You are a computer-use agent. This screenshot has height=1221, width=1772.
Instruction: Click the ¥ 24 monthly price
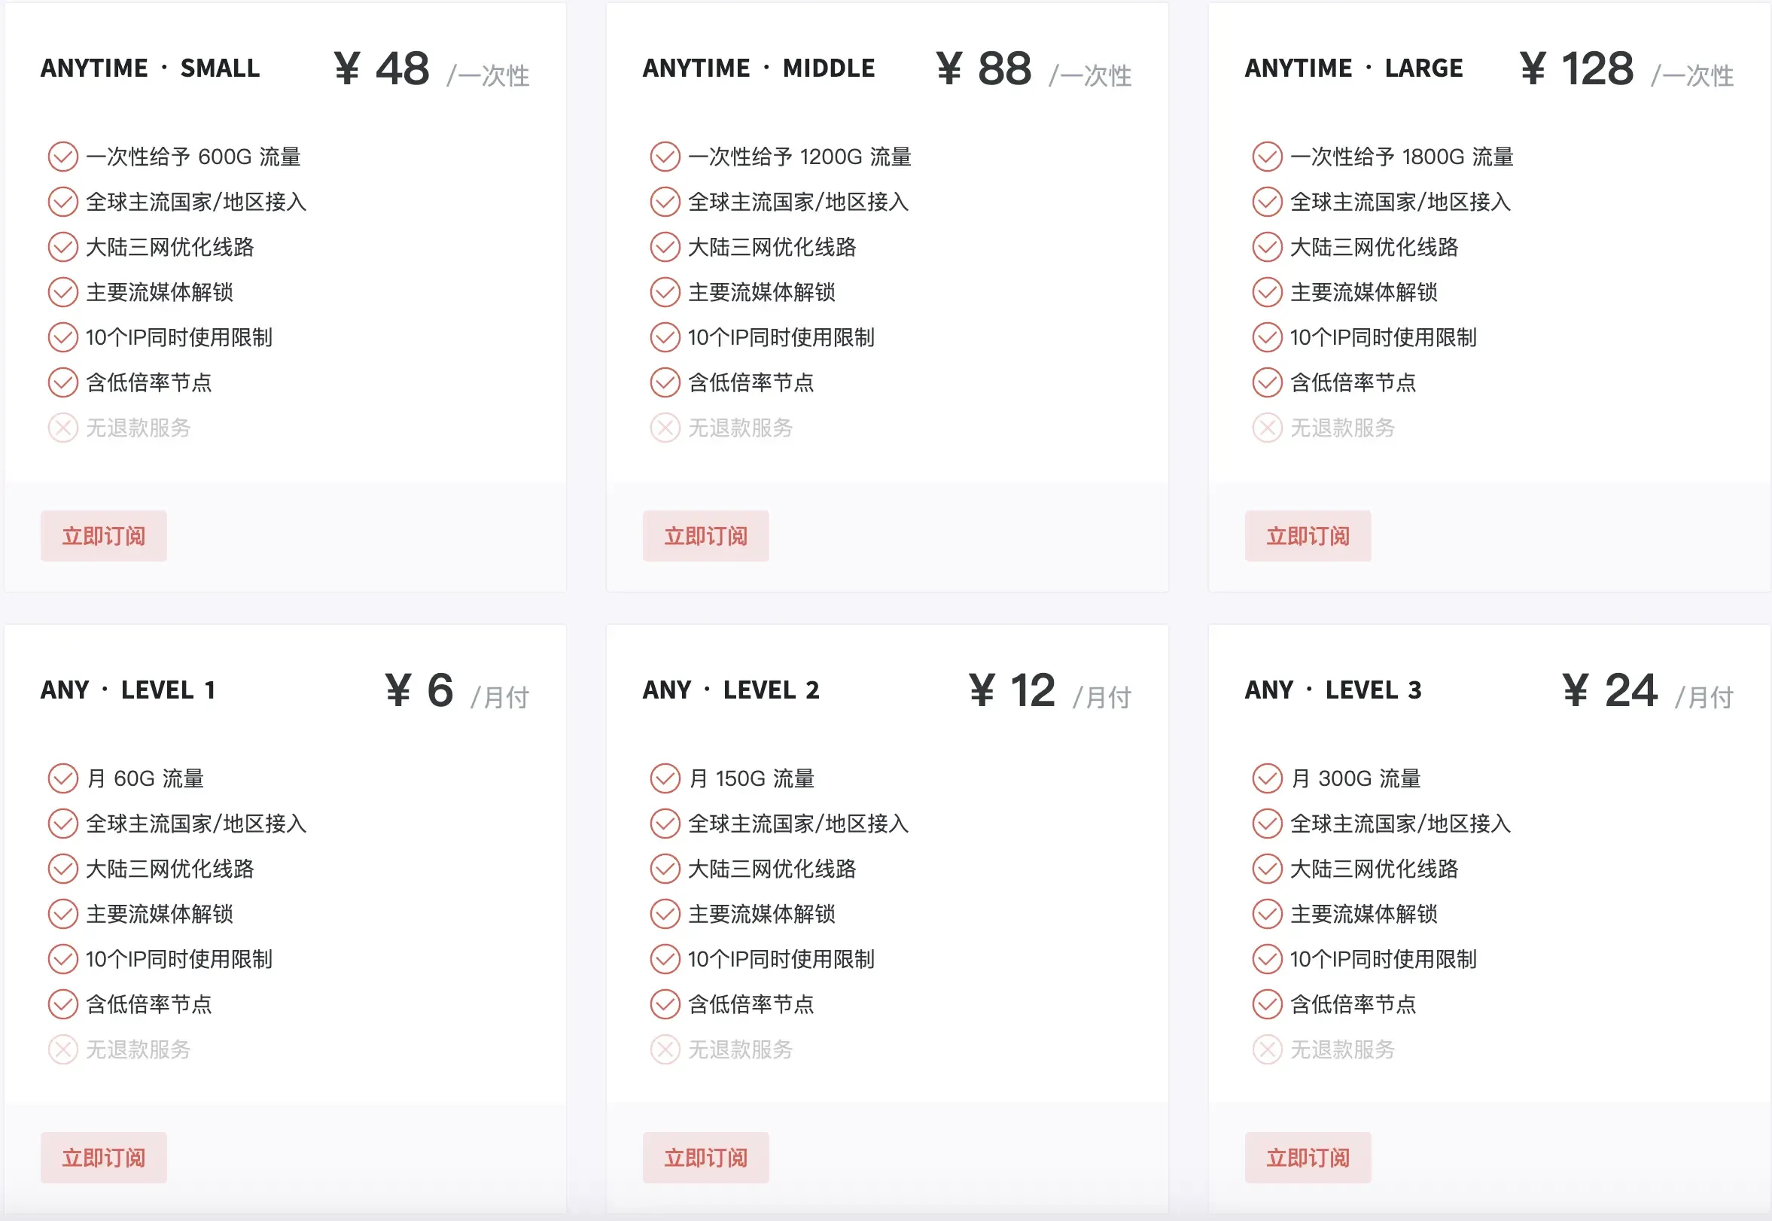click(1609, 690)
